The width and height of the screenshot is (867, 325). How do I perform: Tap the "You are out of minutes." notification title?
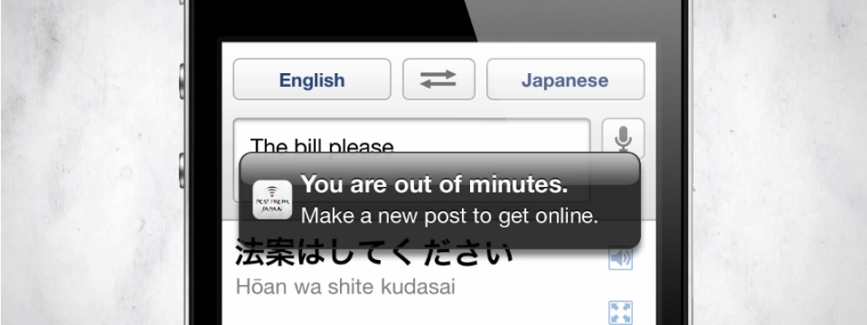(x=434, y=185)
